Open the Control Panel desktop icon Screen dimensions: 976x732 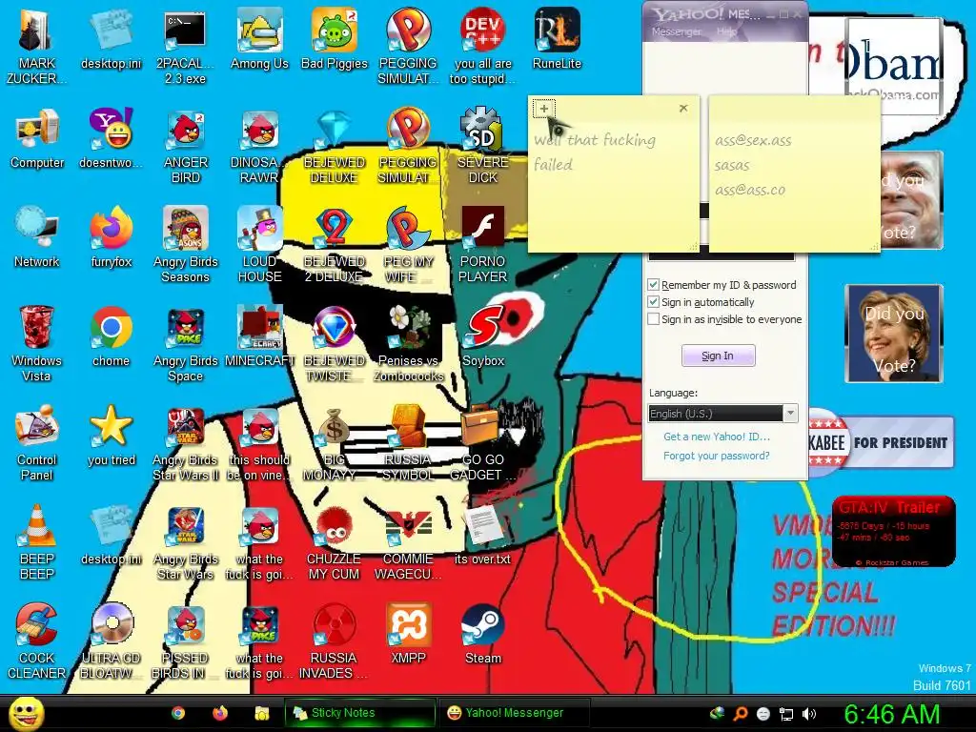[x=37, y=443]
